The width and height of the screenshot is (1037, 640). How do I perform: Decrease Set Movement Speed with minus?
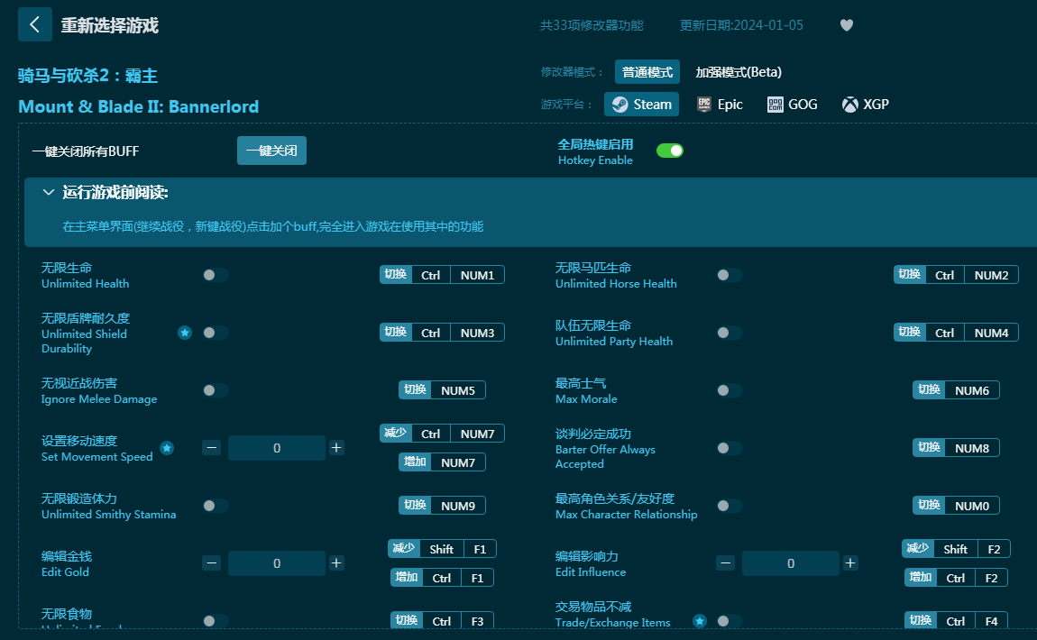click(212, 448)
